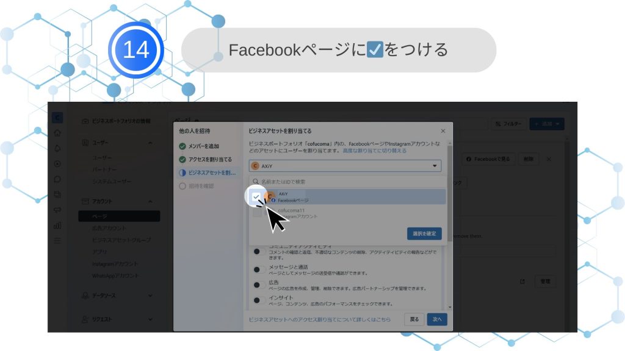Screen dimensions: 625x351
Task: Click the 戻る button
Action: pos(414,319)
